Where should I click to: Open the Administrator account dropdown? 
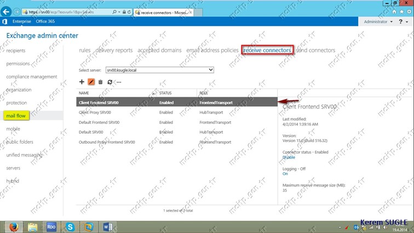[x=378, y=22]
